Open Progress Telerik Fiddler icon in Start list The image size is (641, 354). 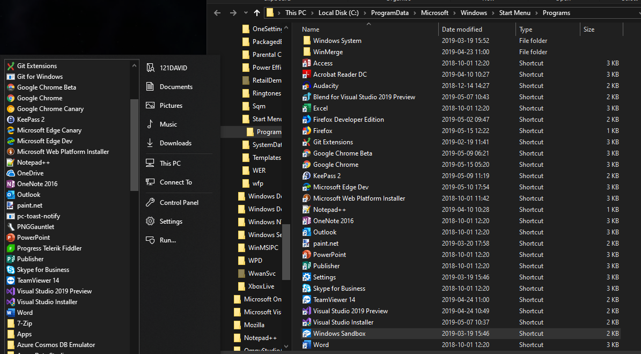click(x=11, y=248)
